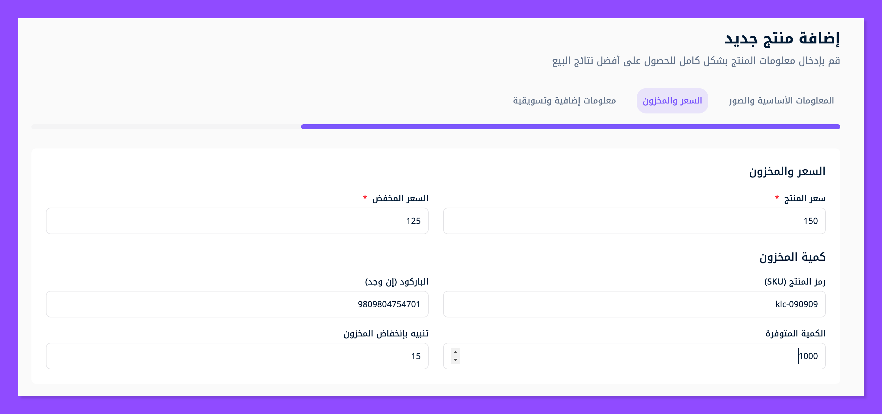
Task: Decrease quantity with the stepper down arrow
Action: 455,360
